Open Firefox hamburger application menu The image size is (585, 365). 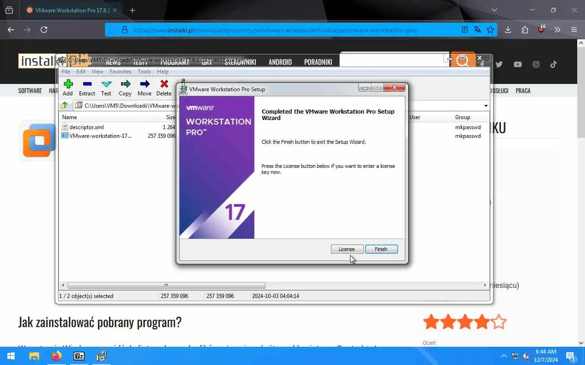pyautogui.click(x=574, y=30)
